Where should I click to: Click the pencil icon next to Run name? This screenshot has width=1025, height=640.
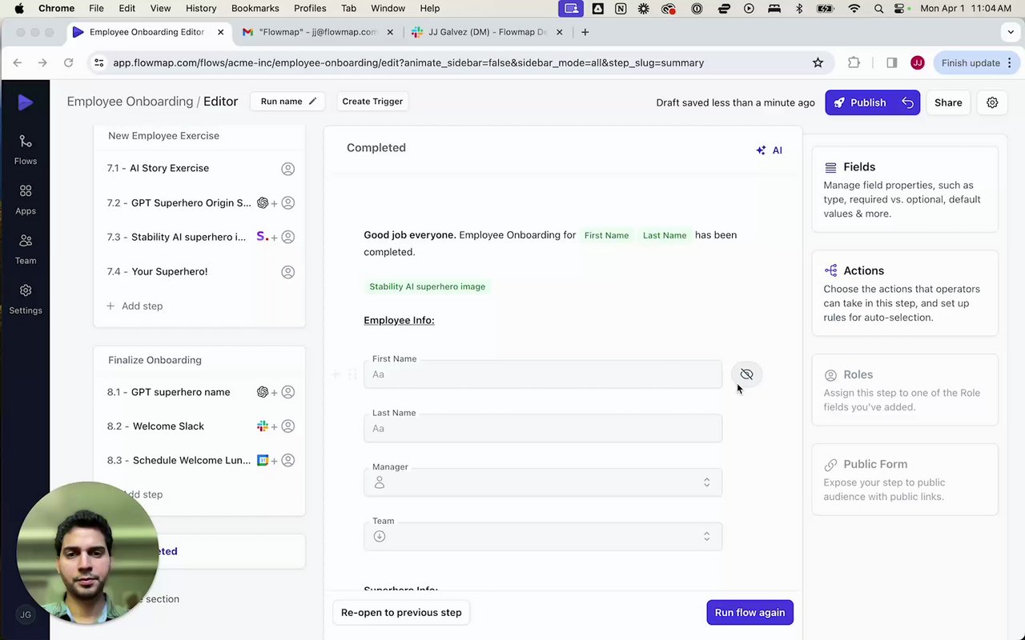[x=312, y=102]
